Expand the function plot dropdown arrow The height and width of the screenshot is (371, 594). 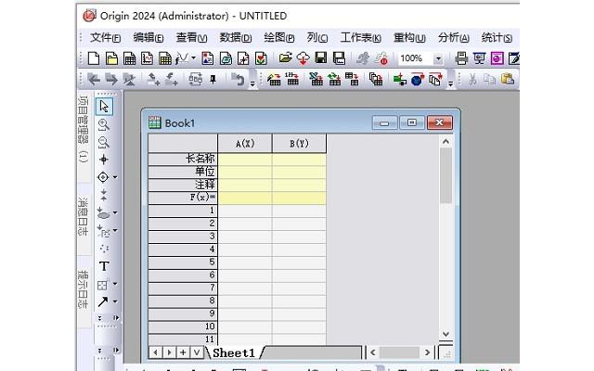point(194,58)
